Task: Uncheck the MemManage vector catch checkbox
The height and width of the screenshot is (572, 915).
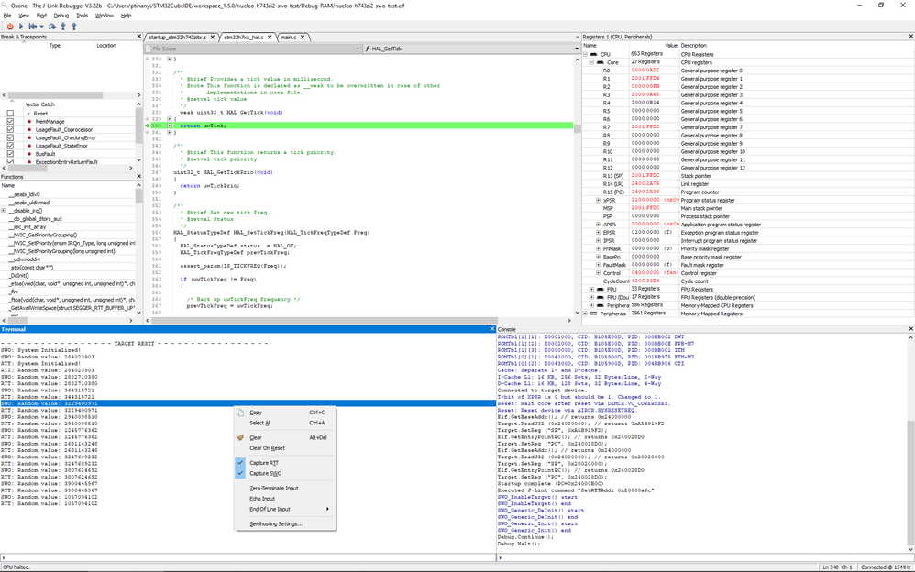Action: point(10,121)
